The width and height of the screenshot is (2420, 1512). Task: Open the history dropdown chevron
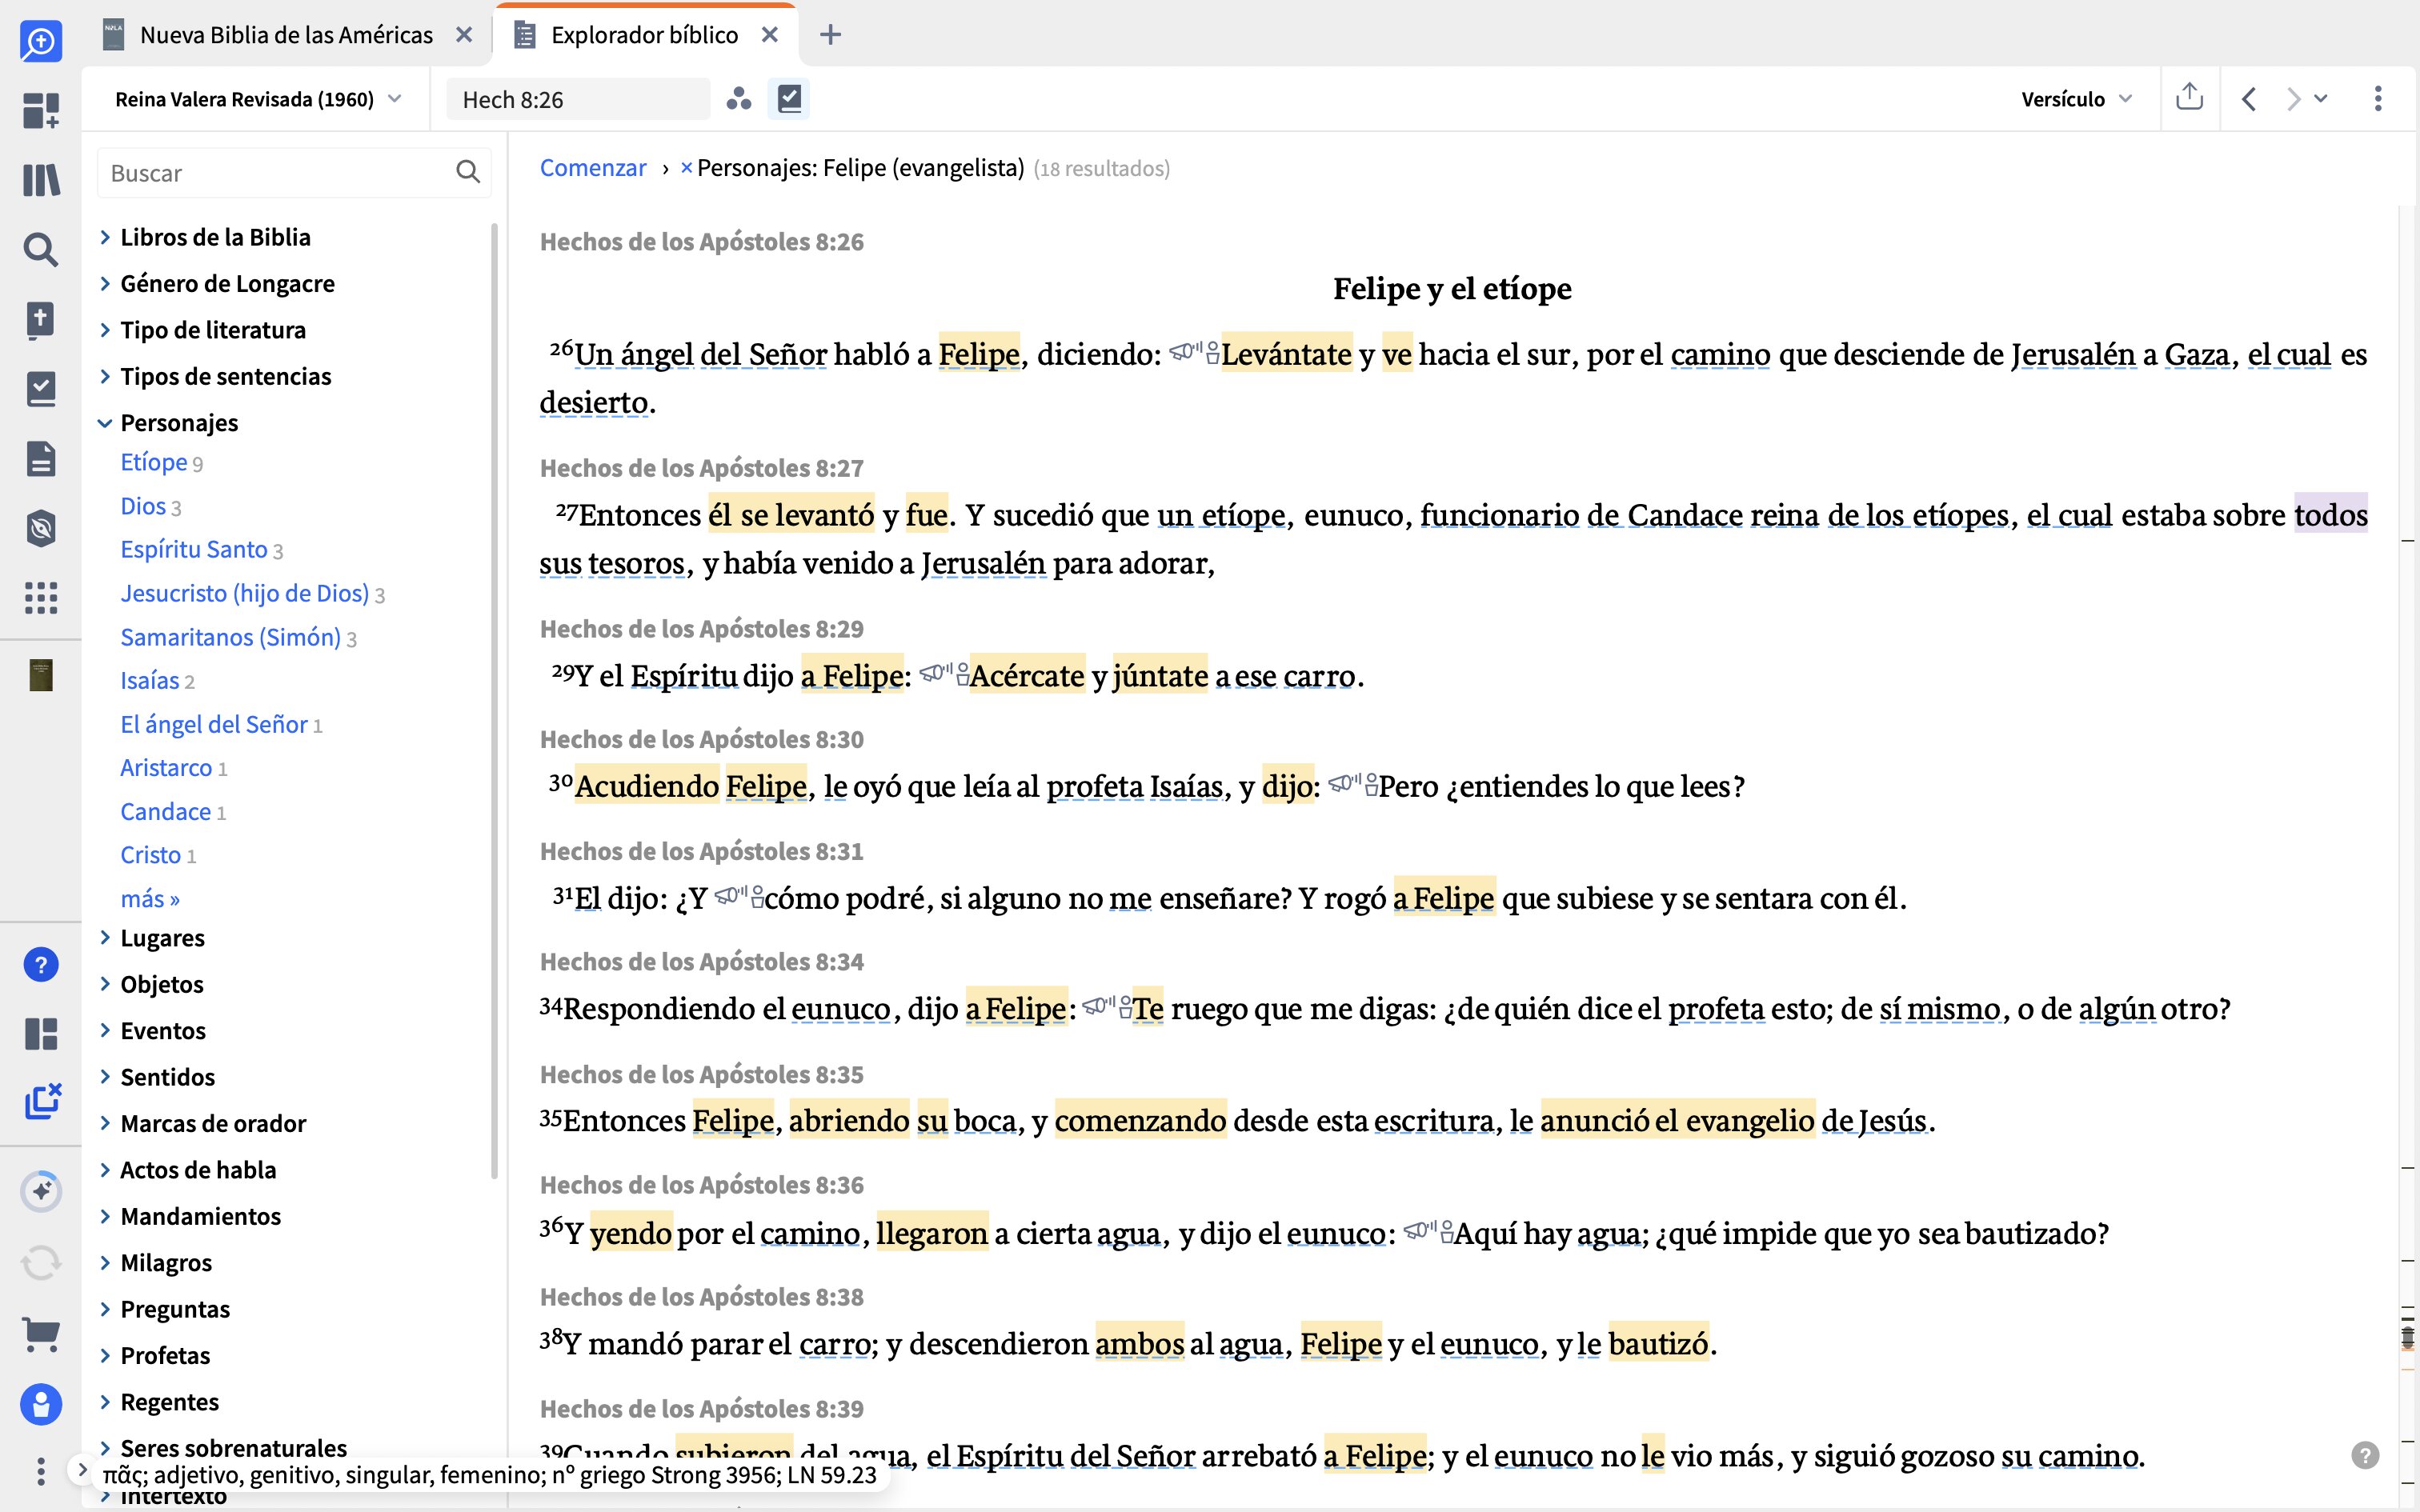coord(2321,99)
